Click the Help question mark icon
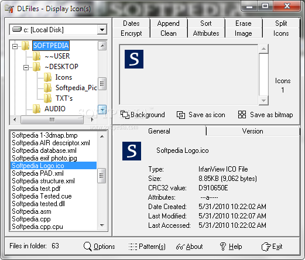 click(x=223, y=247)
